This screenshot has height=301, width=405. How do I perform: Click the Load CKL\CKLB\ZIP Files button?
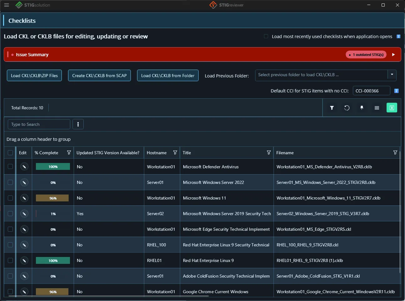(x=34, y=76)
